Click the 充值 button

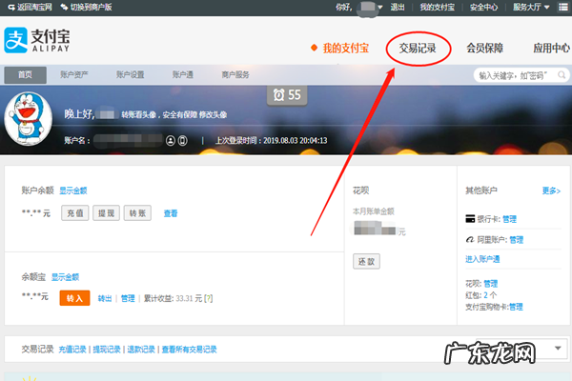[75, 213]
